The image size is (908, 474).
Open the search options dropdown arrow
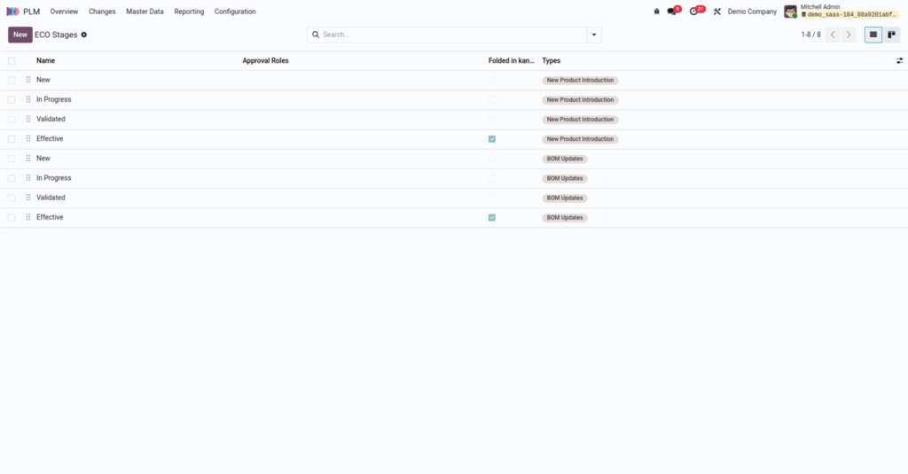(x=594, y=35)
